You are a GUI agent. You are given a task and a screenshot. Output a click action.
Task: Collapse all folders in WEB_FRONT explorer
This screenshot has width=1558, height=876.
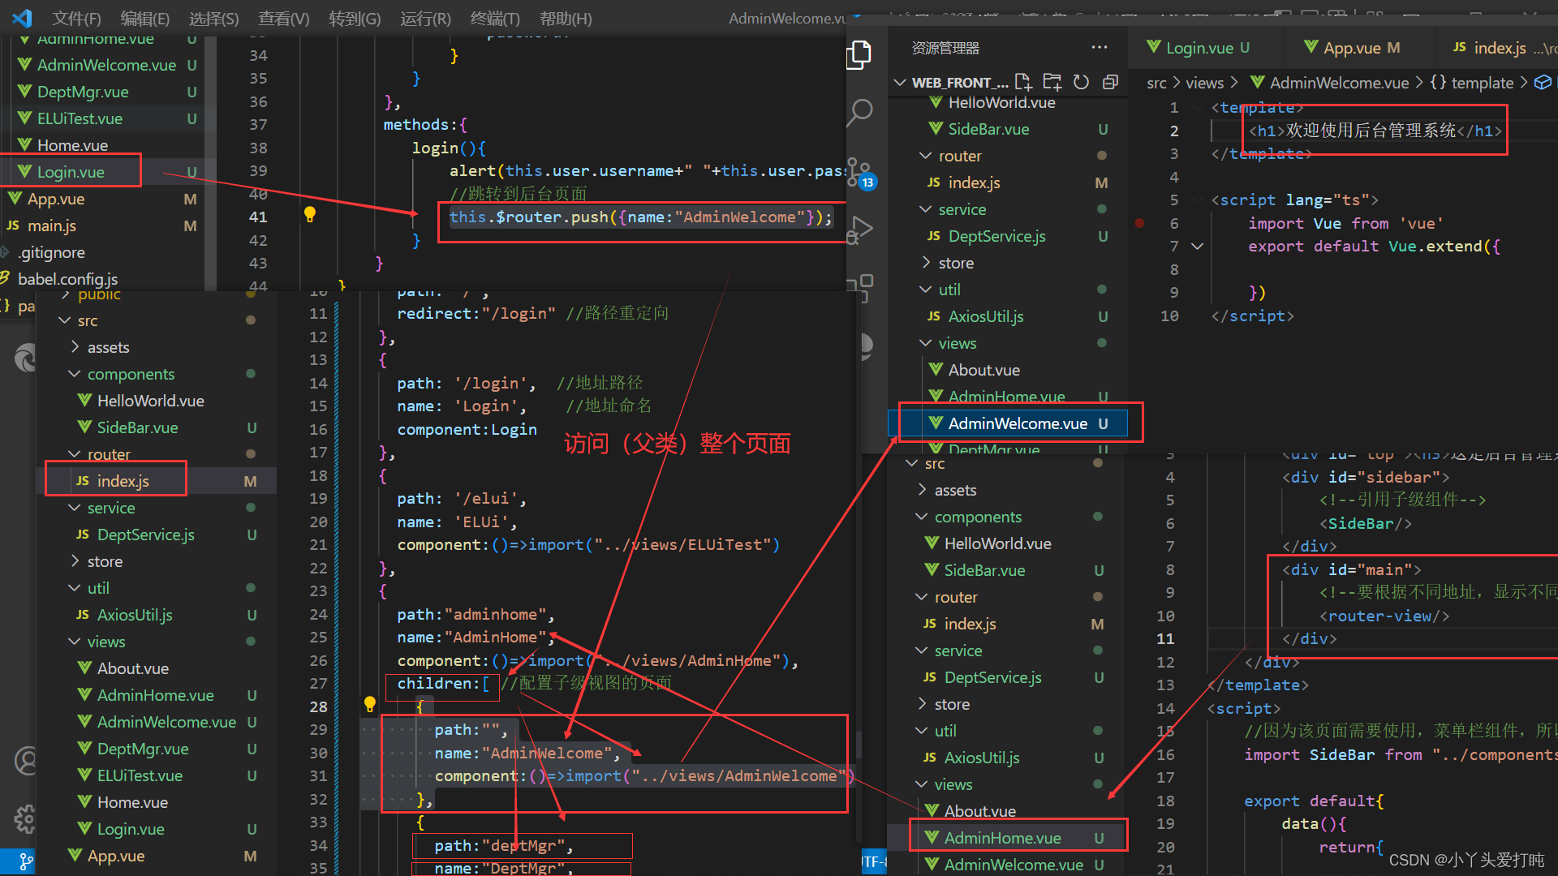pyautogui.click(x=1110, y=82)
